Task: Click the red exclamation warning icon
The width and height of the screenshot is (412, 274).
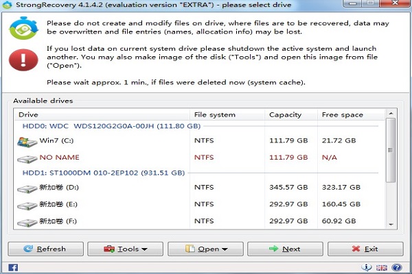Action: [x=23, y=60]
